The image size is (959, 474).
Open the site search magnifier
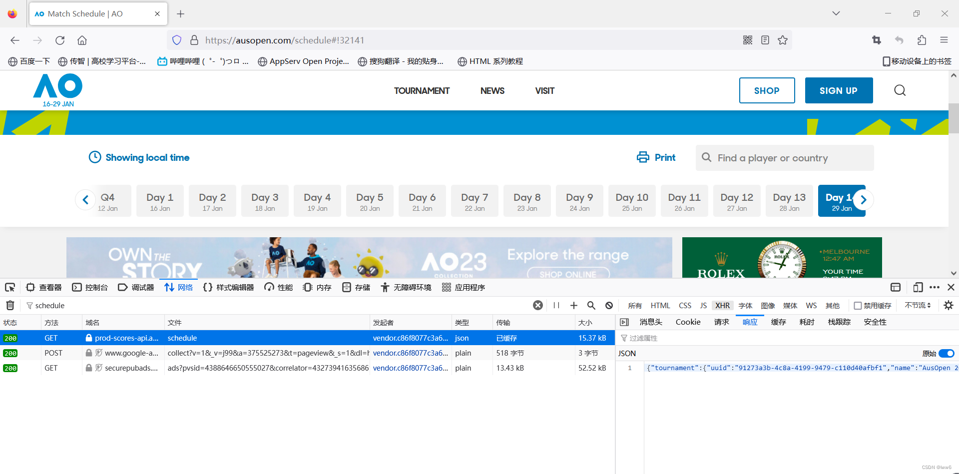900,90
